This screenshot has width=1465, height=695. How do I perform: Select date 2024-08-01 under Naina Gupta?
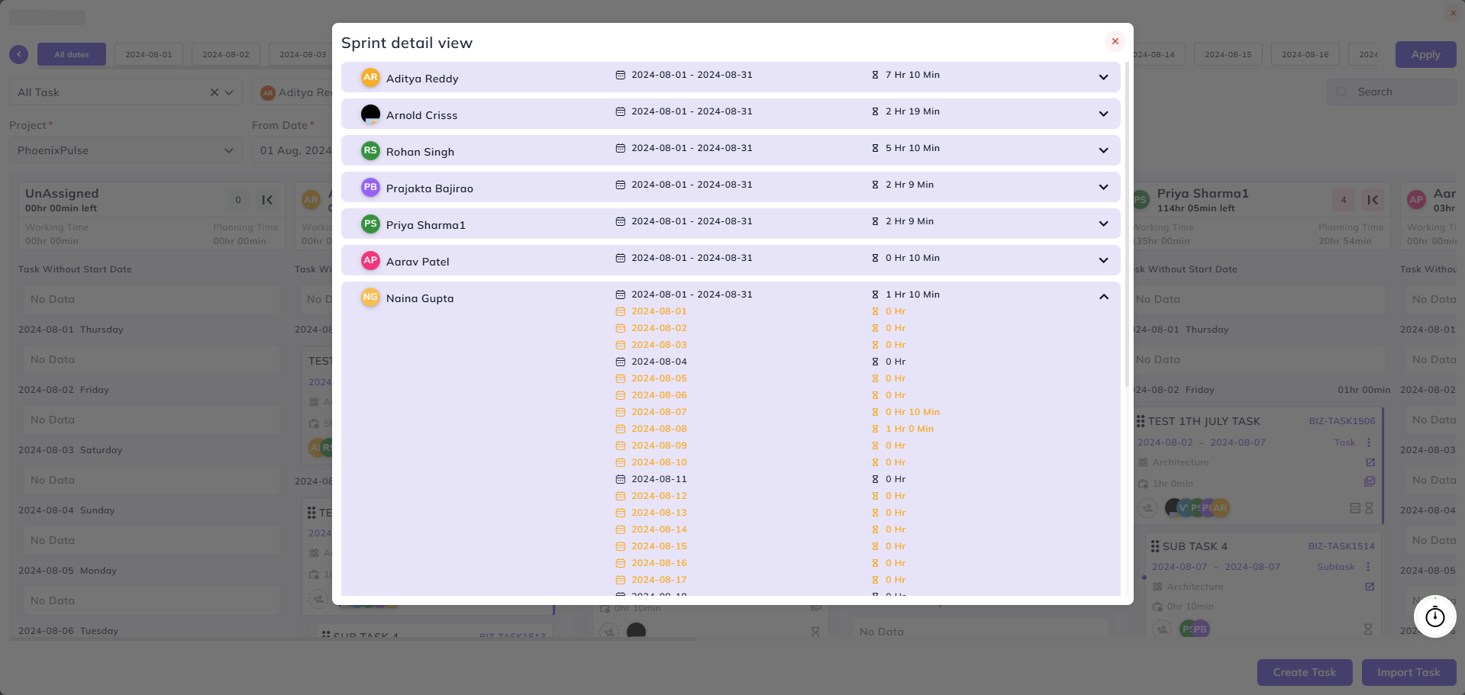(x=659, y=311)
